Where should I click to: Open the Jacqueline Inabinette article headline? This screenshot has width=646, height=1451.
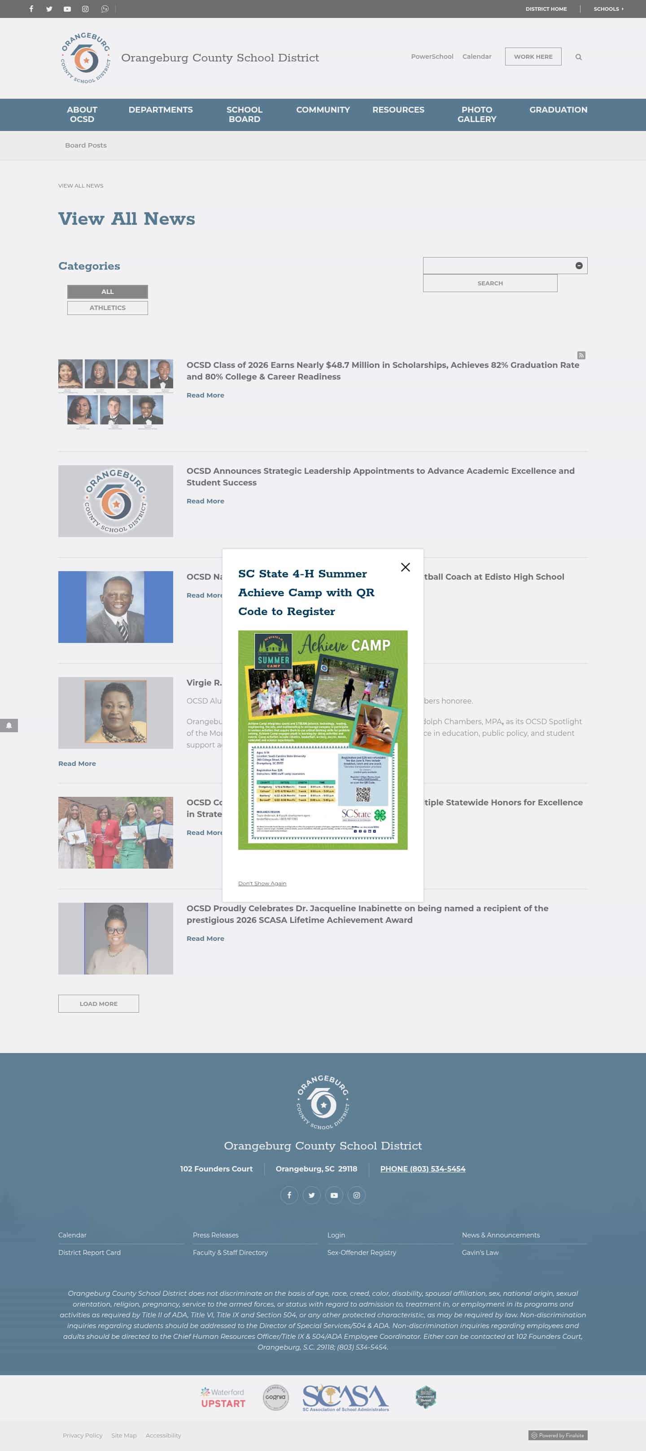pos(367,914)
